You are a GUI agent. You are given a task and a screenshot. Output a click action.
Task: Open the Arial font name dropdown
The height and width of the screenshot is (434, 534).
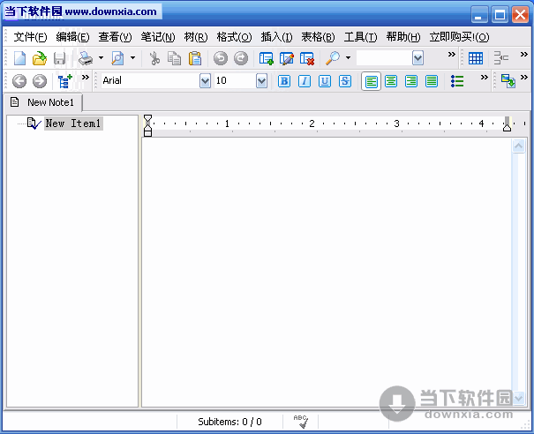[x=205, y=81]
